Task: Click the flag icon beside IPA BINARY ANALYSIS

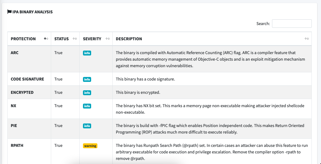Action: click(x=9, y=11)
